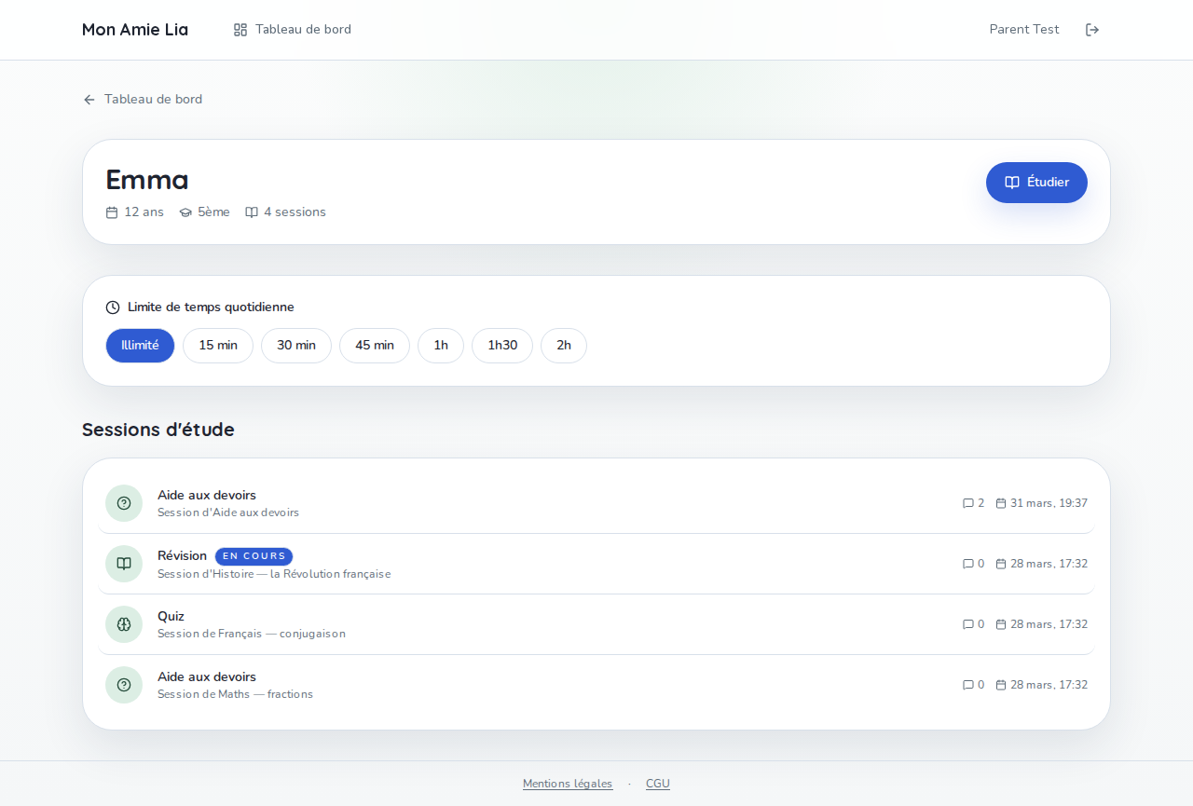Click Parent Test in the header
Image resolution: width=1193 pixels, height=806 pixels.
[x=1023, y=29]
